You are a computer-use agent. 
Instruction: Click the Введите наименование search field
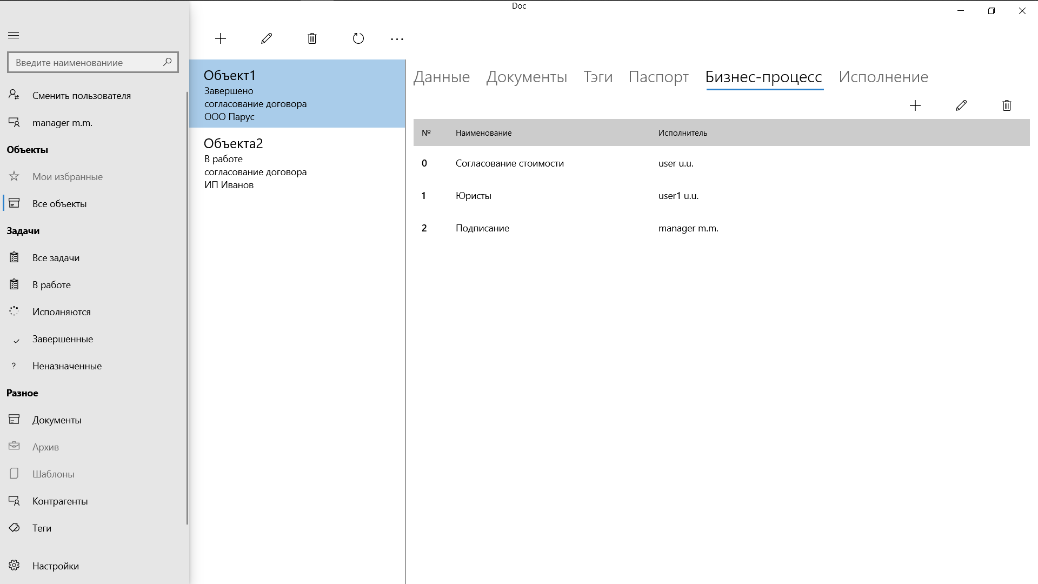pos(86,62)
